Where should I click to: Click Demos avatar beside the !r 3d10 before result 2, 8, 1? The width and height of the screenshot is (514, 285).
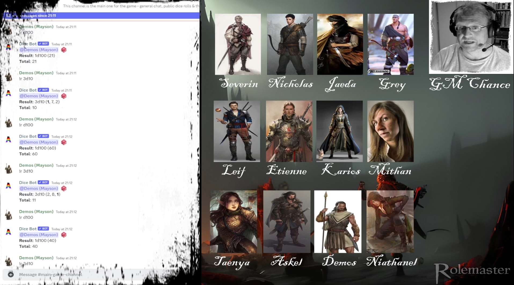[x=9, y=169]
